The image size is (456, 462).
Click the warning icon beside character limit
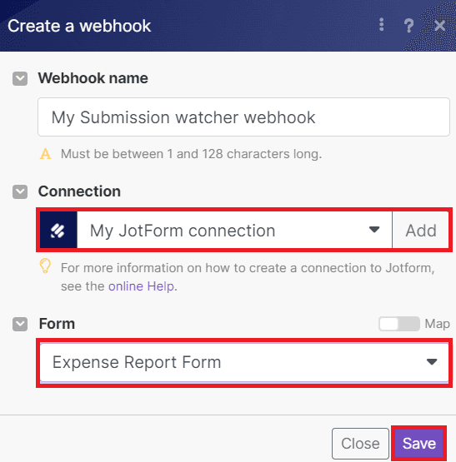click(x=46, y=154)
